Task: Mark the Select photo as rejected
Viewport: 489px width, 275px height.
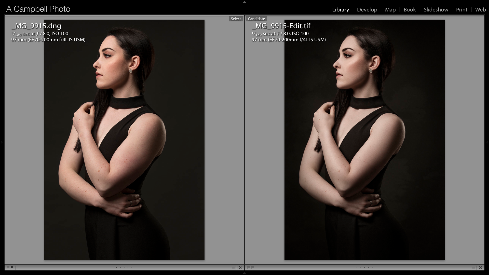Action: (12, 267)
